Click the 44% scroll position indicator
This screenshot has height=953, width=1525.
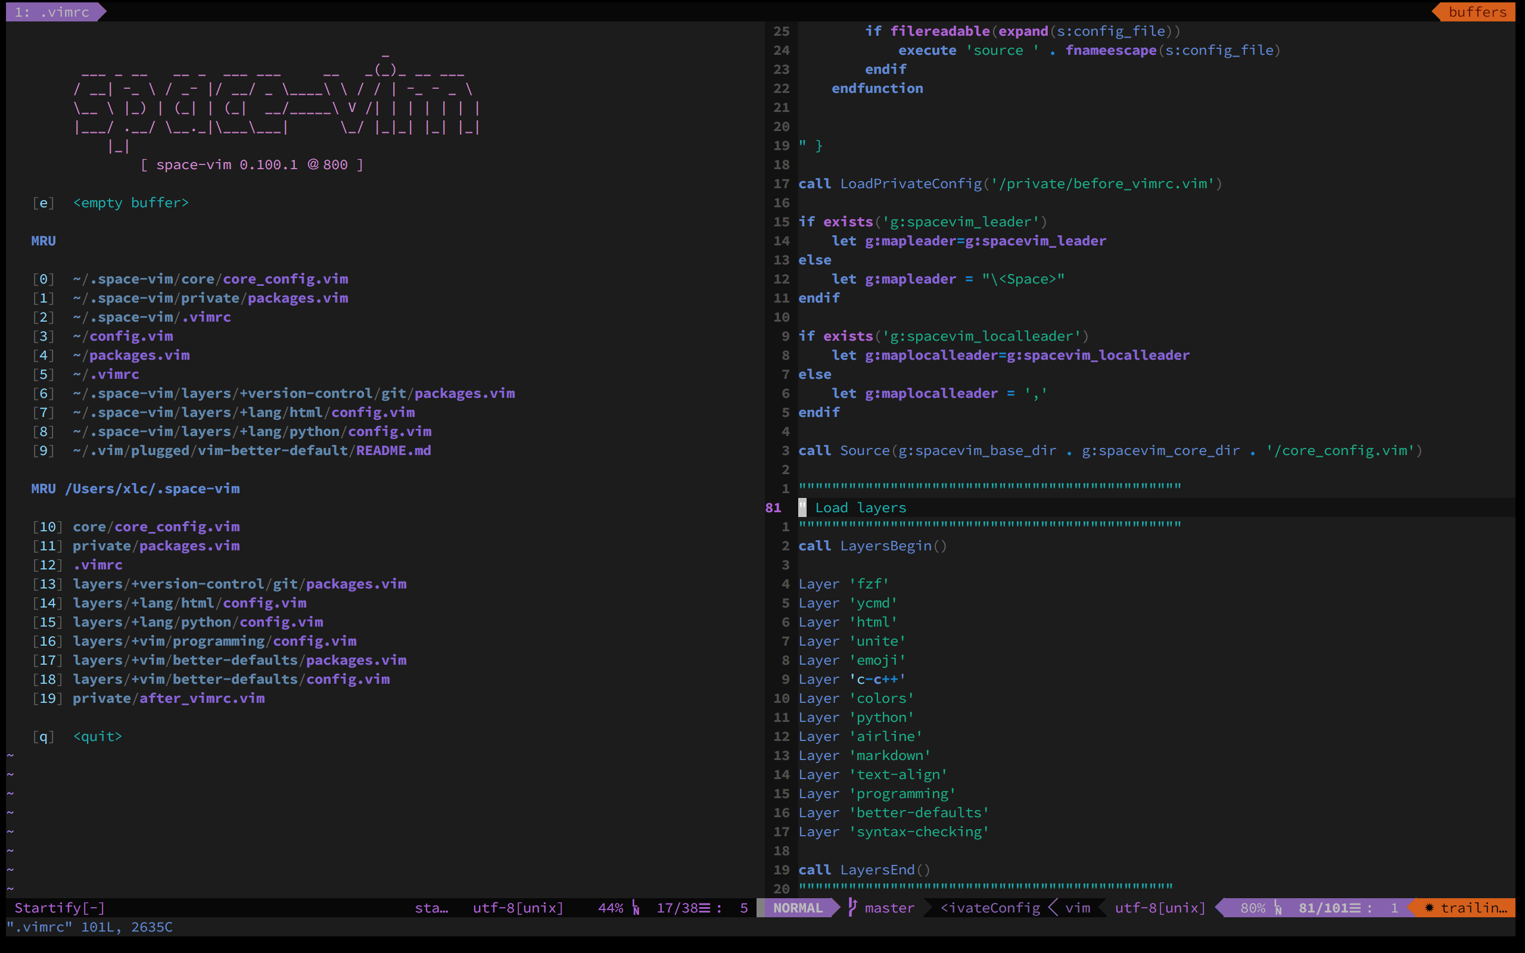[610, 908]
